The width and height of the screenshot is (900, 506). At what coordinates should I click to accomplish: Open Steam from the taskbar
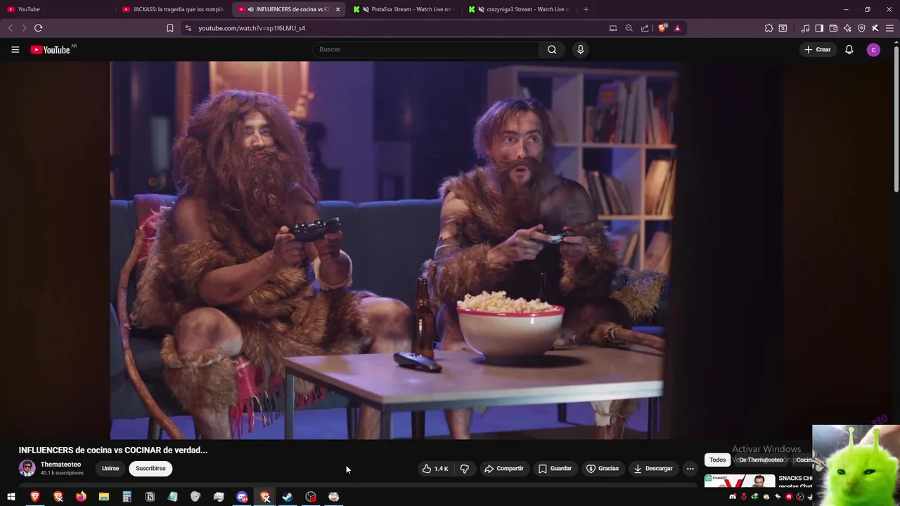[x=288, y=497]
